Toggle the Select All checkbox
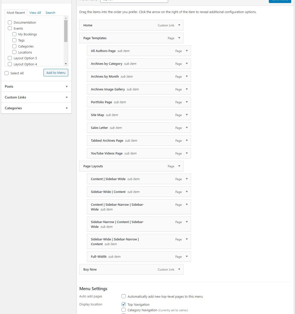This screenshot has height=314, width=295. [x=7, y=73]
